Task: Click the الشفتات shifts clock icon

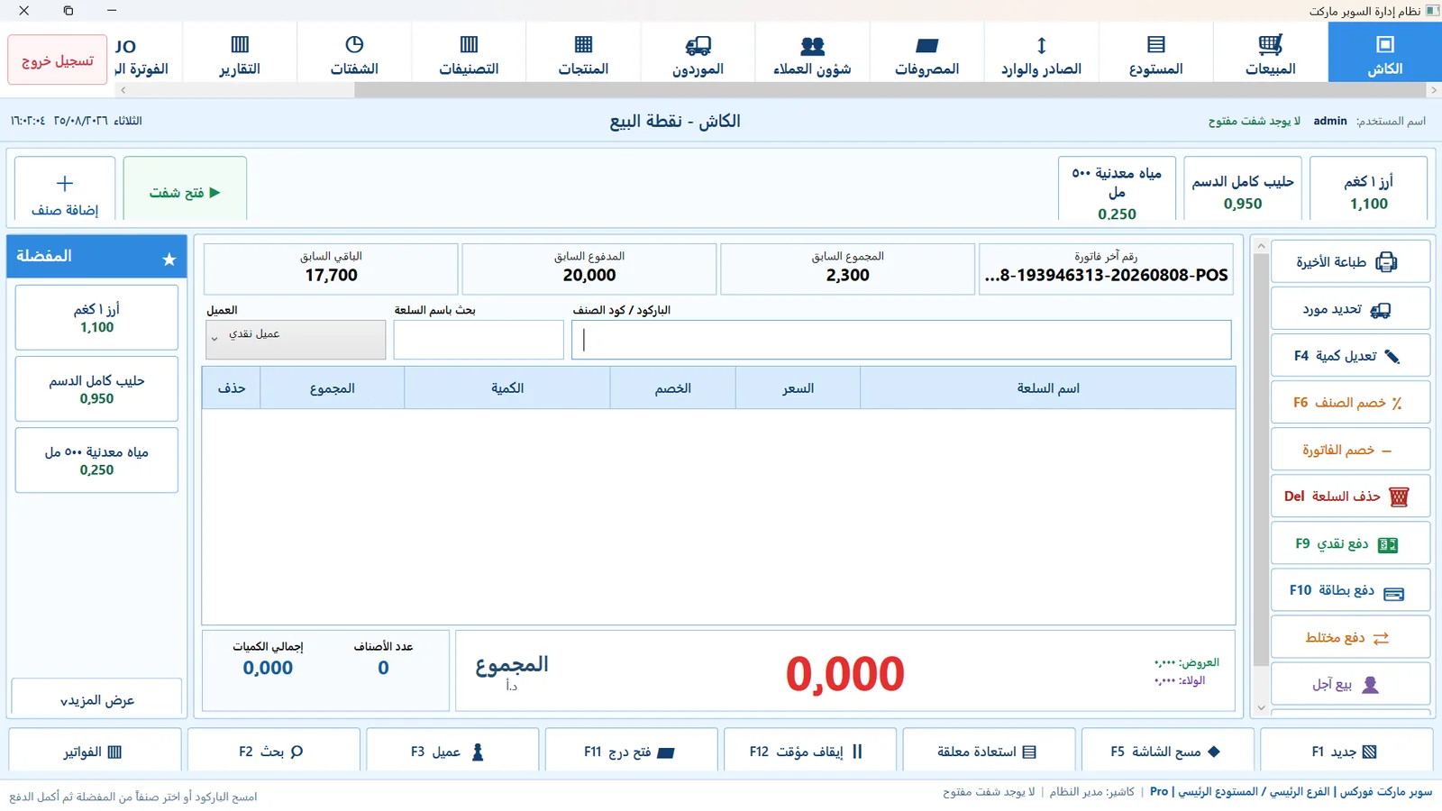Action: point(354,44)
